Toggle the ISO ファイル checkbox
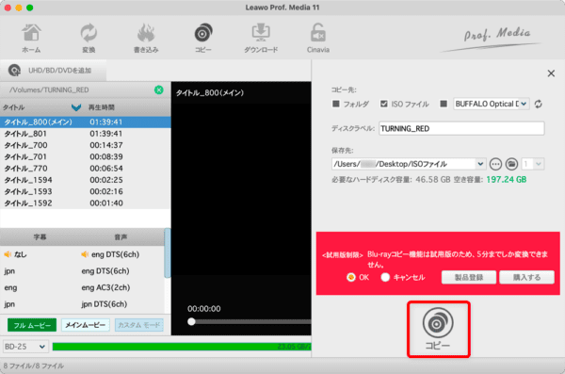Viewport: 565px width, 374px height. (x=384, y=104)
